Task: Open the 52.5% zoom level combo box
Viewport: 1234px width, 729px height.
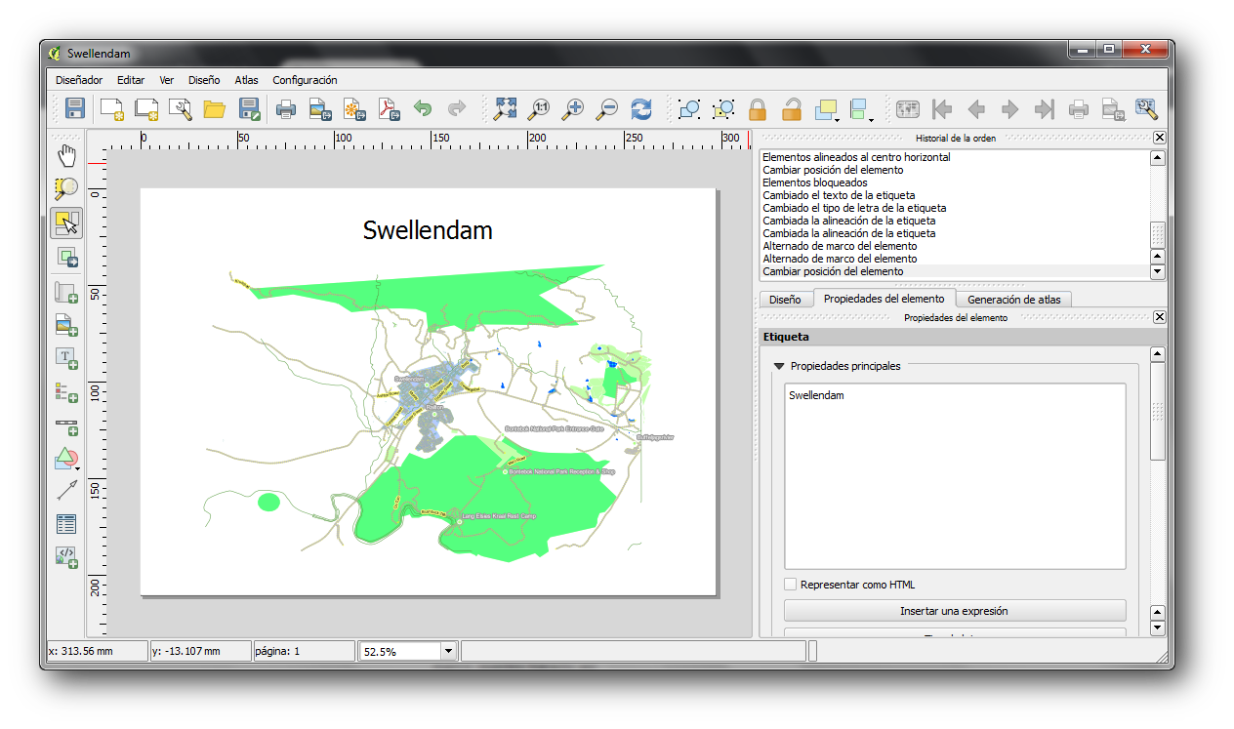Action: (x=409, y=651)
